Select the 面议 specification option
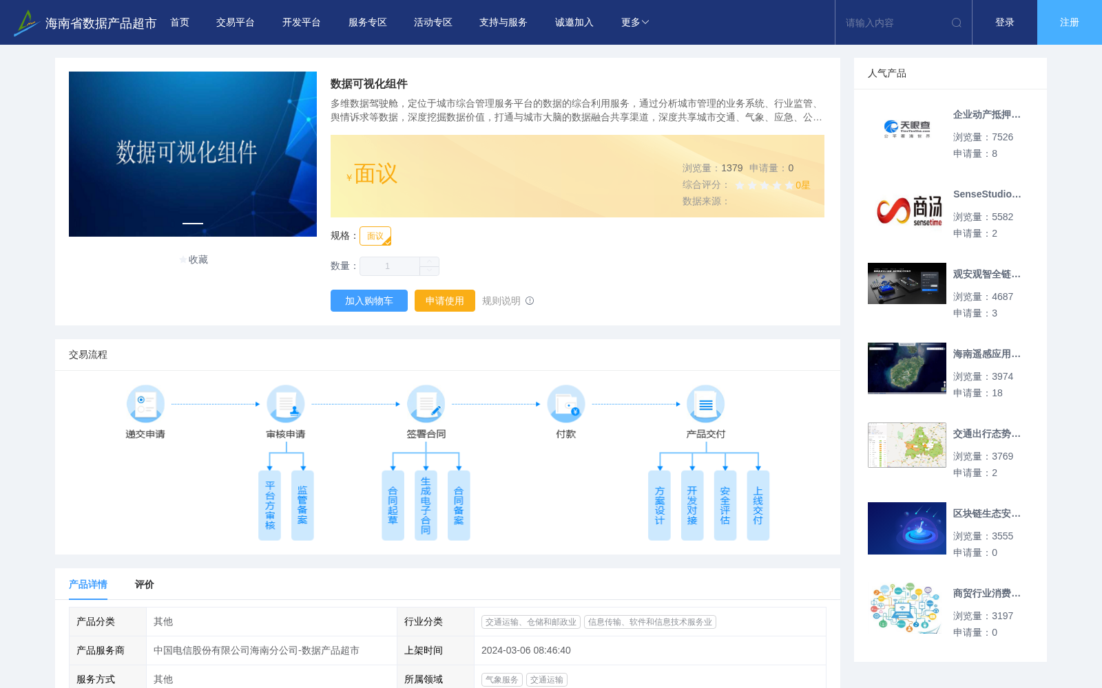 coord(375,236)
